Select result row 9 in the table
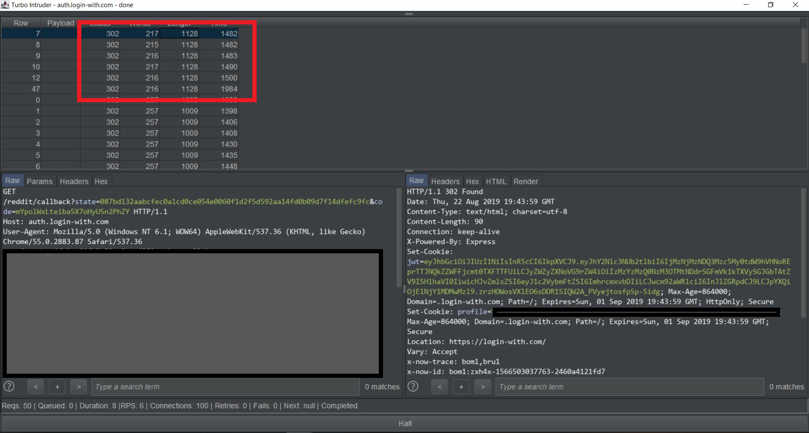Viewport: 809px width, 433px height. pos(120,56)
